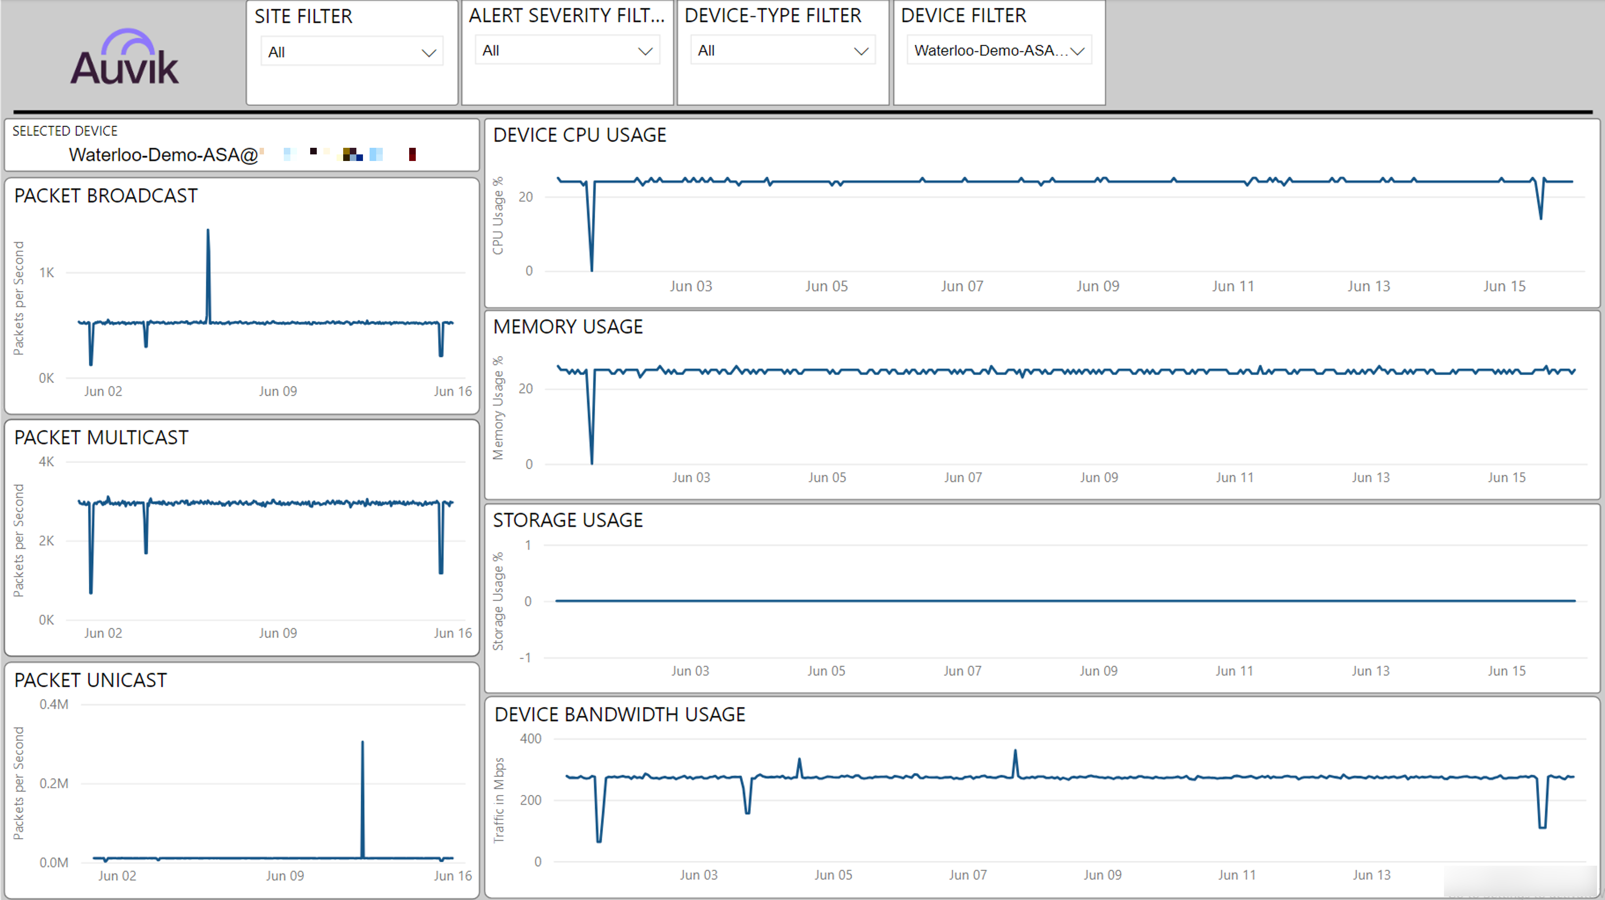The image size is (1605, 900).
Task: Click the Alert Severity Filter chevron arrow
Action: coord(645,51)
